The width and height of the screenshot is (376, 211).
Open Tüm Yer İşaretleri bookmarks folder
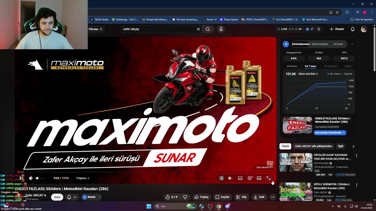[x=362, y=20]
